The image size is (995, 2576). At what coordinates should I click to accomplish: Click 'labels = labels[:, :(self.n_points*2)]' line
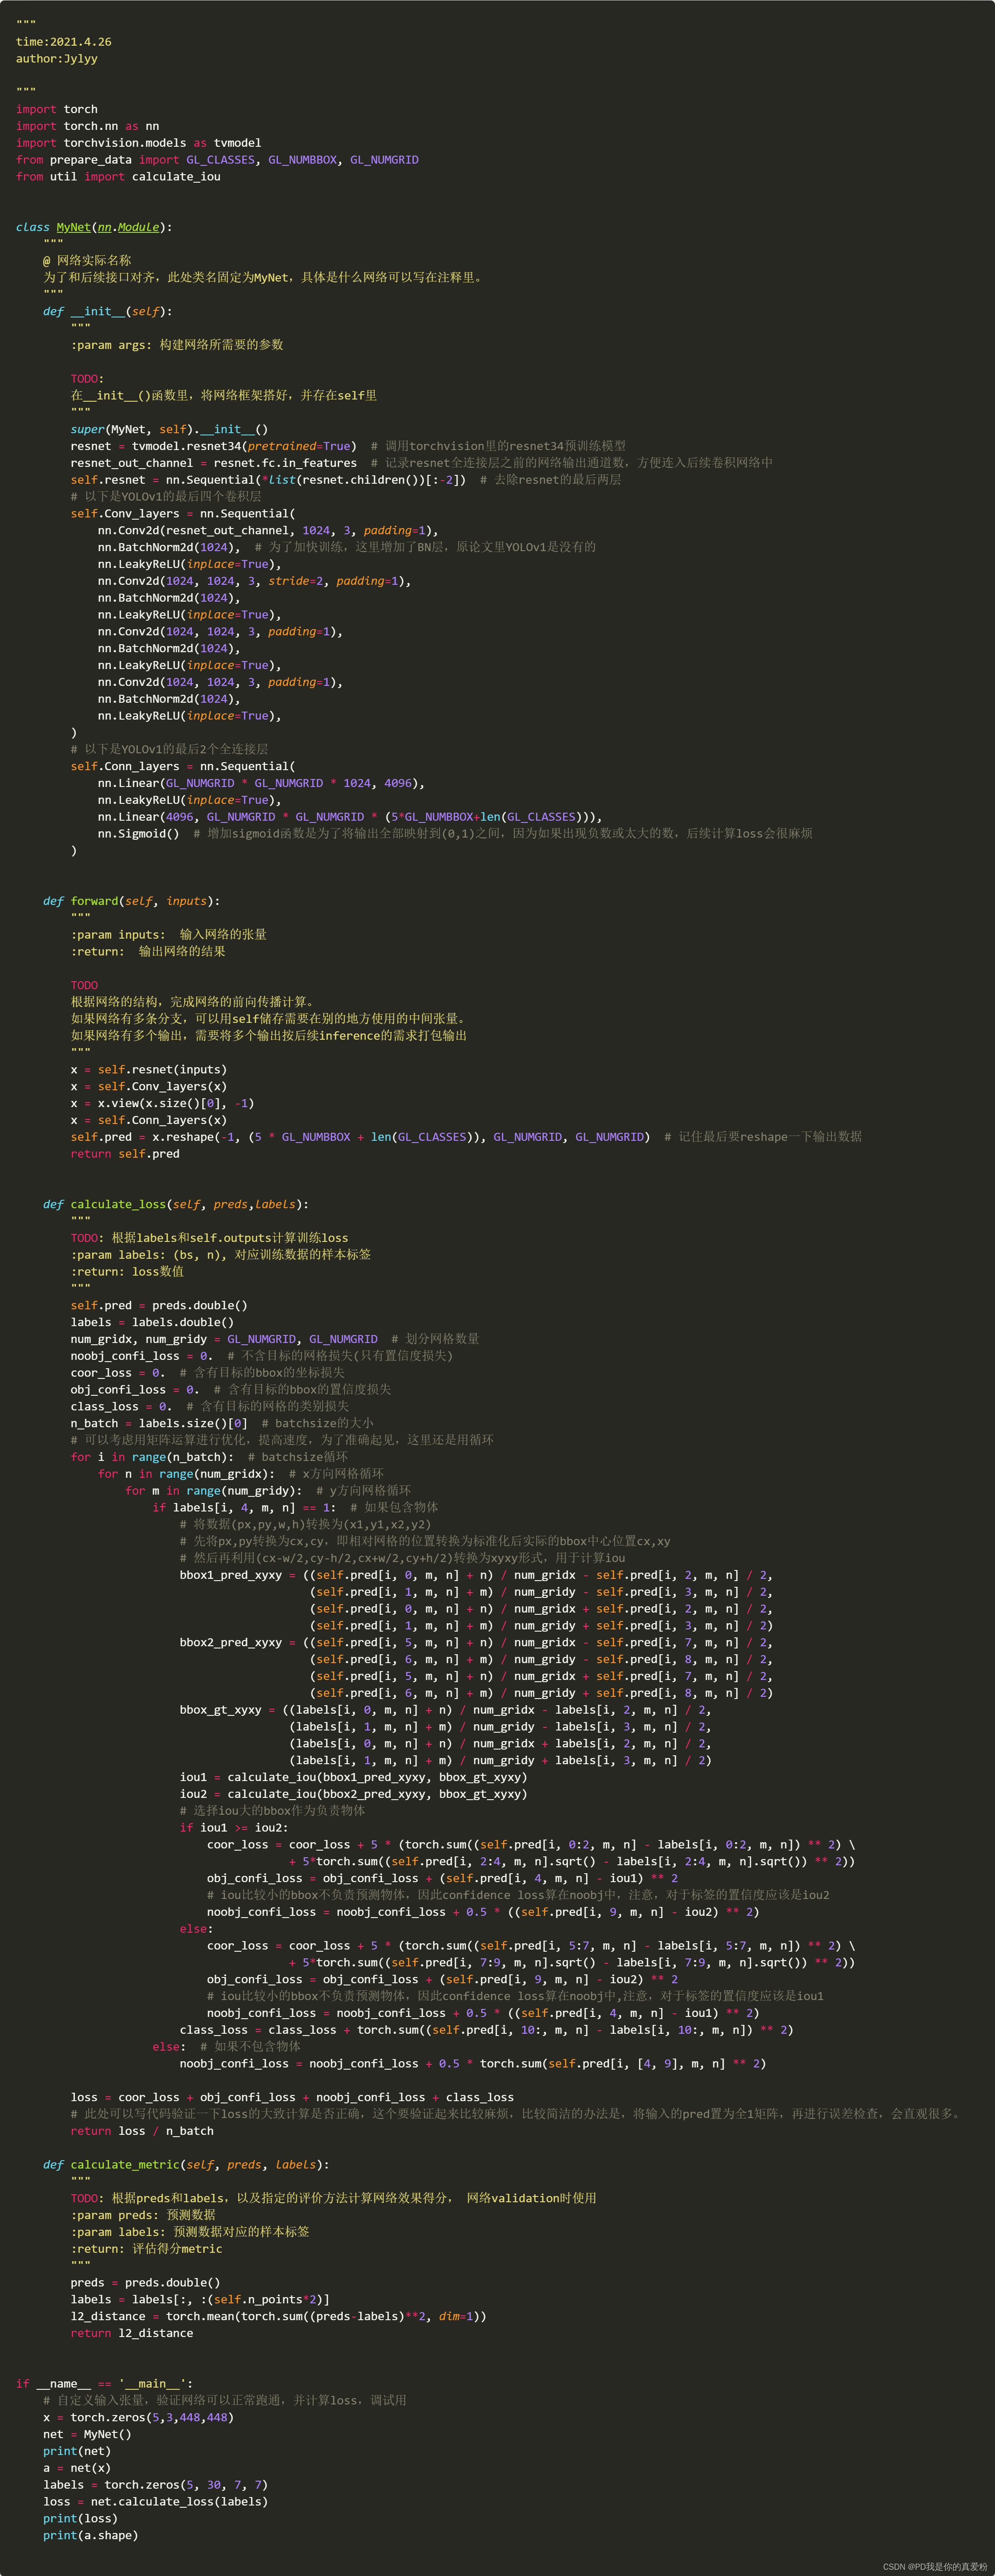click(200, 2300)
